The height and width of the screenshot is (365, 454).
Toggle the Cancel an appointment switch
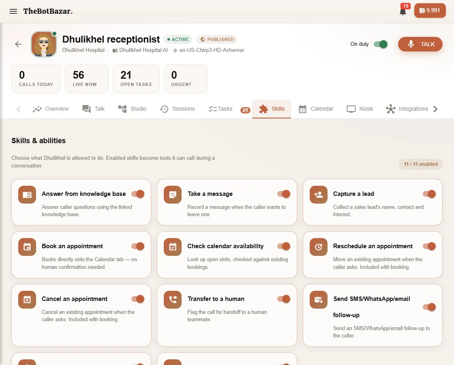coord(138,299)
